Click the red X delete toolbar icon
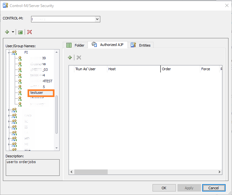 coord(29,32)
